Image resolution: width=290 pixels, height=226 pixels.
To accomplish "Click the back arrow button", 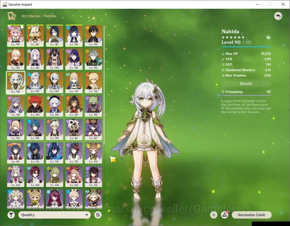I will pos(278,16).
